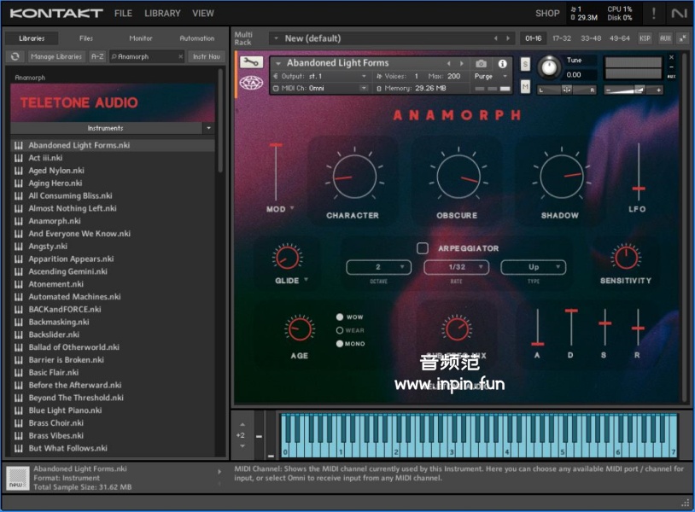This screenshot has width=695, height=512.
Task: Open the SHOP link
Action: (x=547, y=14)
